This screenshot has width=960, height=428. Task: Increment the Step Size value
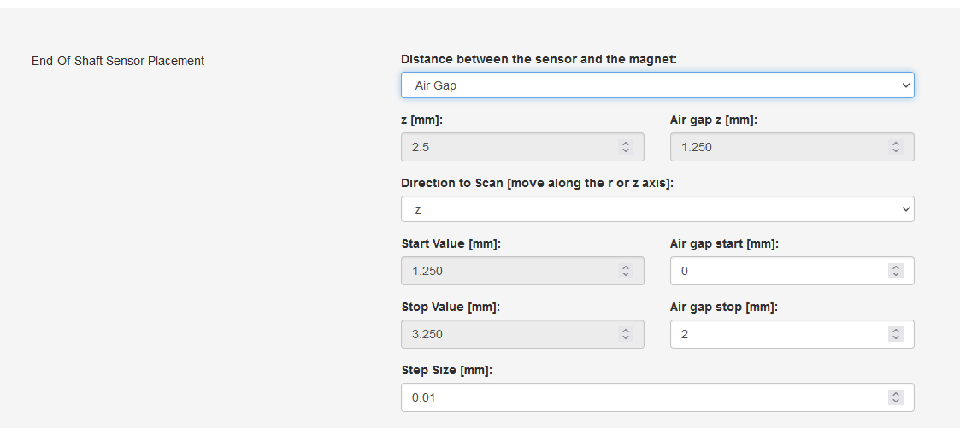click(x=896, y=394)
